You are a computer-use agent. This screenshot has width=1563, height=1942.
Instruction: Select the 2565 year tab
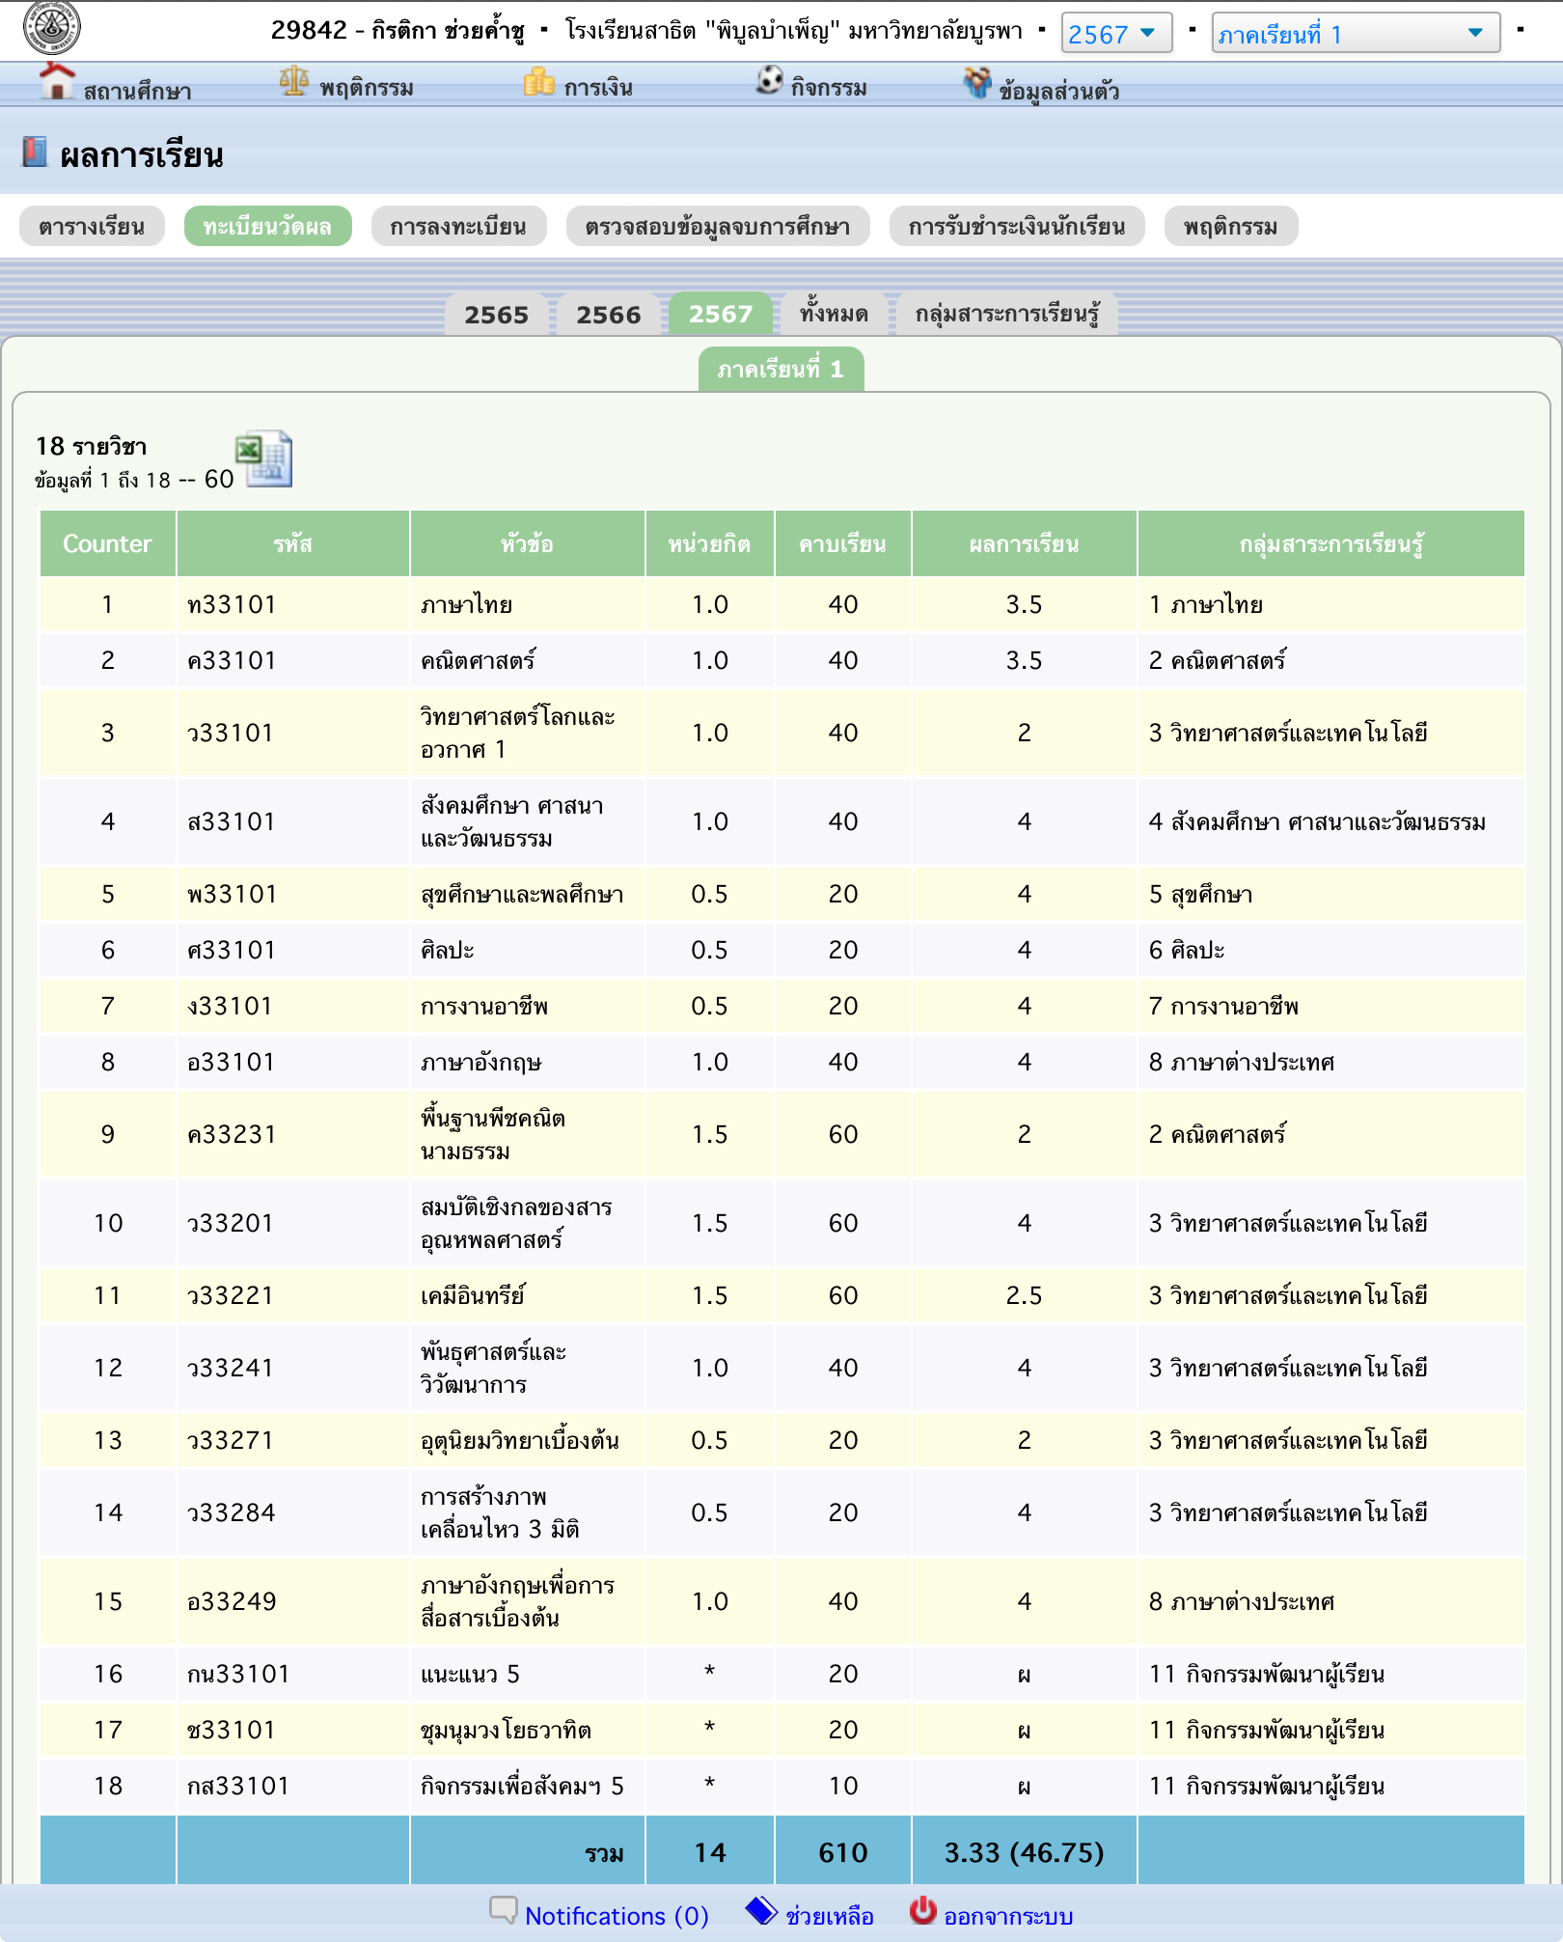(497, 315)
